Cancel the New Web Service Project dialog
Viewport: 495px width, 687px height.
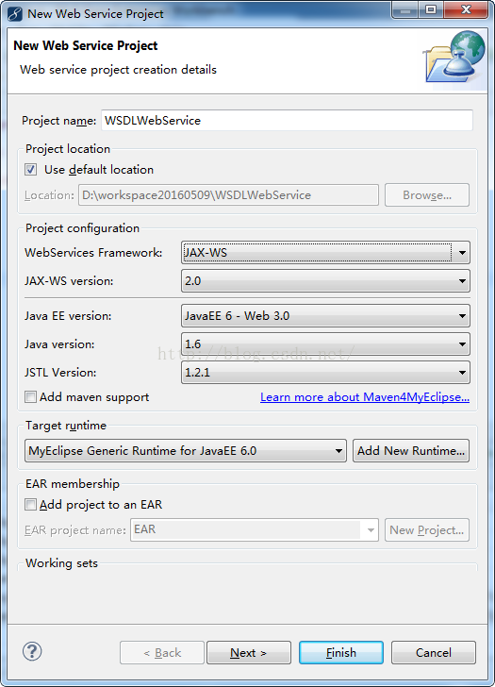tap(434, 653)
